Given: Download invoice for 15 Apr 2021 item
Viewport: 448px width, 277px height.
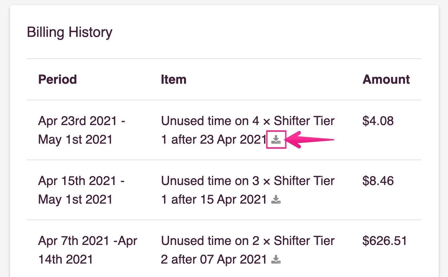Looking at the screenshot, I should coord(276,199).
